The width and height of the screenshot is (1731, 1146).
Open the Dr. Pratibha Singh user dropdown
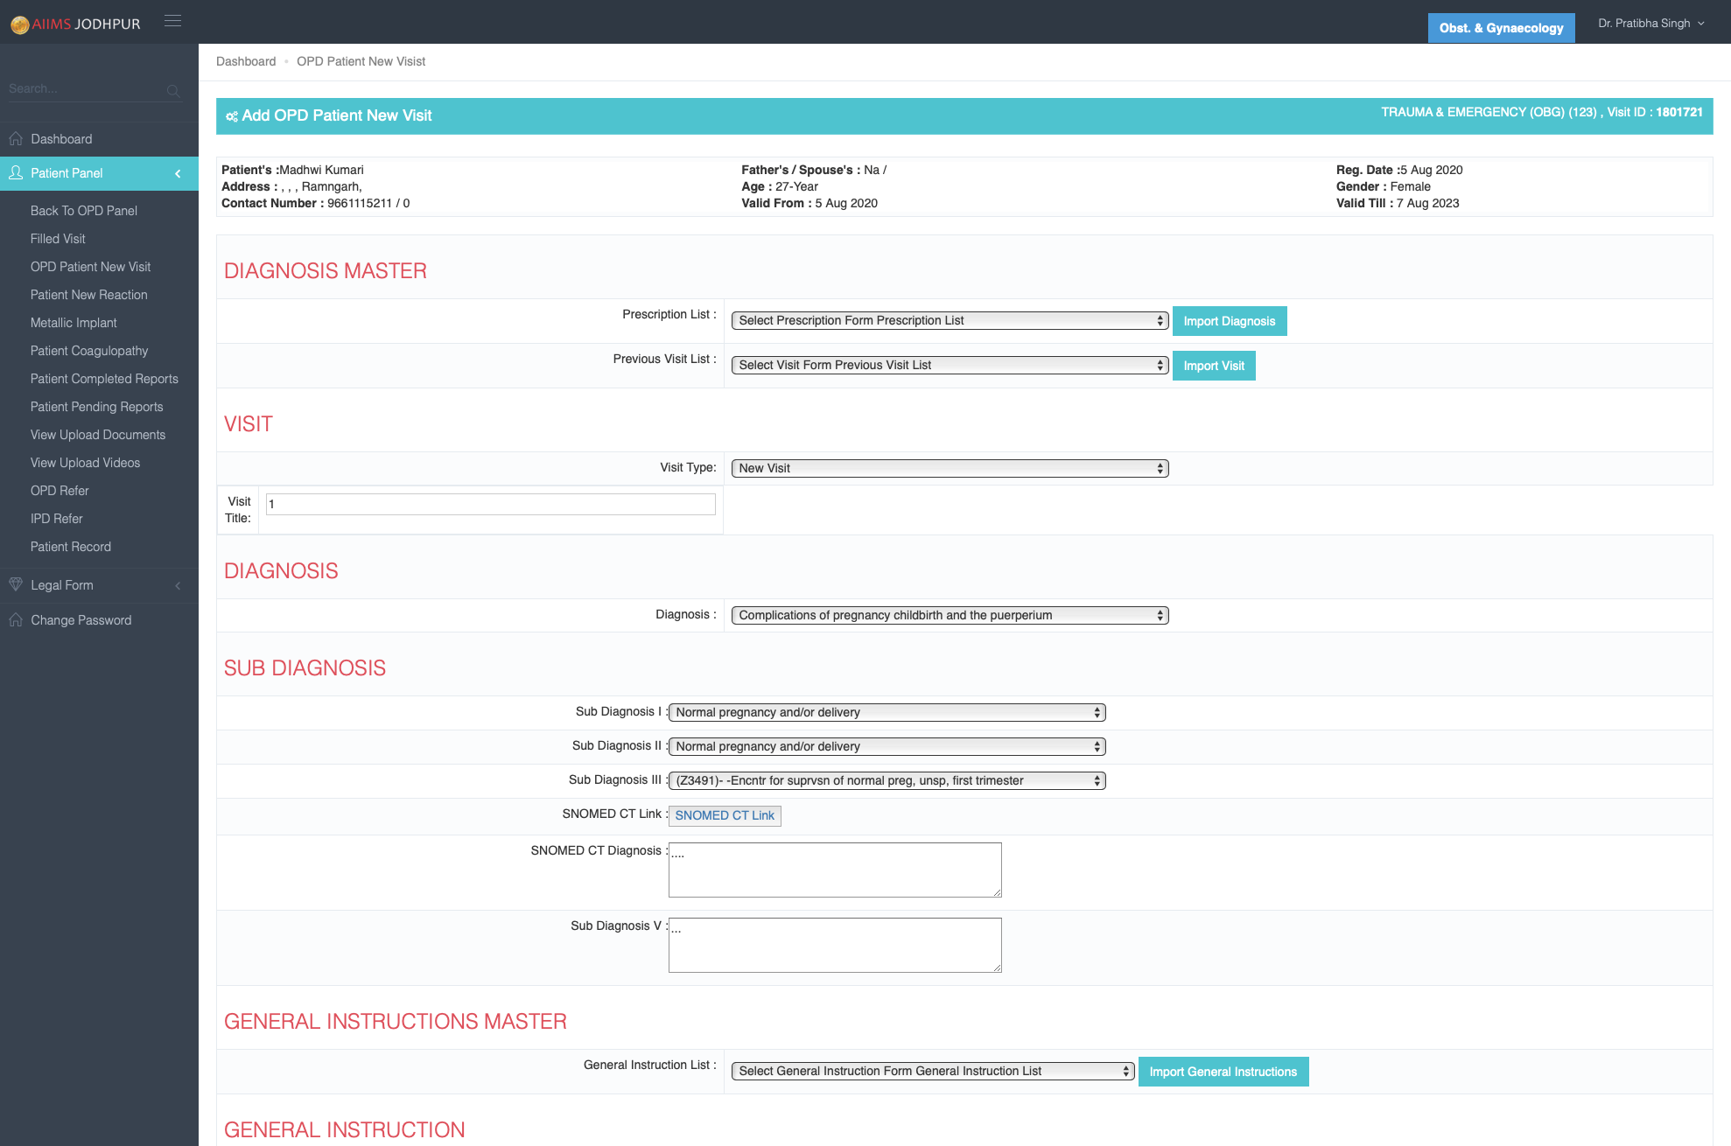(1651, 24)
